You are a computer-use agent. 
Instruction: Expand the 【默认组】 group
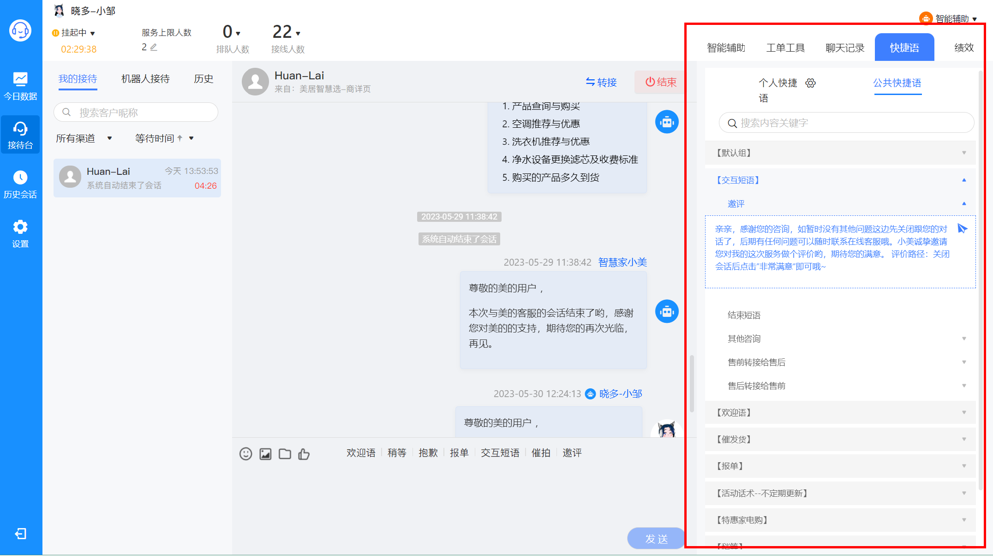click(x=840, y=153)
